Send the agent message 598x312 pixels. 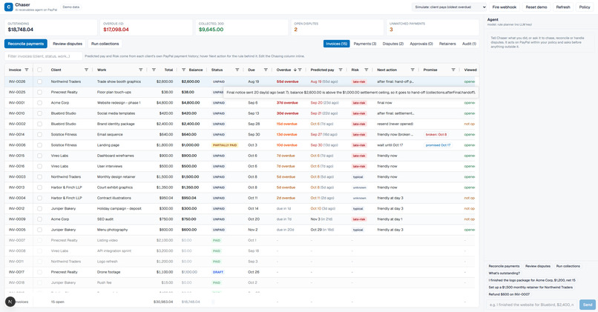click(x=588, y=305)
